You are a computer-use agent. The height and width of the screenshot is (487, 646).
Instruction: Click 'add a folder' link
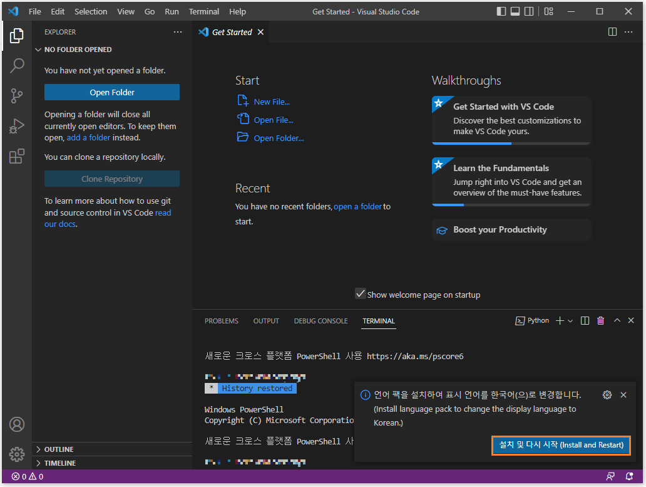(89, 138)
